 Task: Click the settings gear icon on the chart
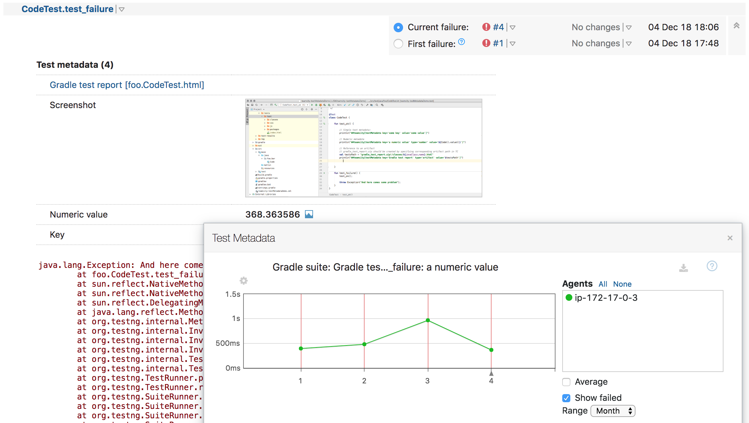[x=244, y=281]
